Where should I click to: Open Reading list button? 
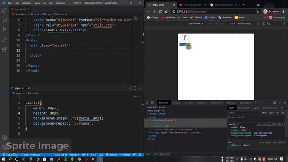click(x=277, y=18)
